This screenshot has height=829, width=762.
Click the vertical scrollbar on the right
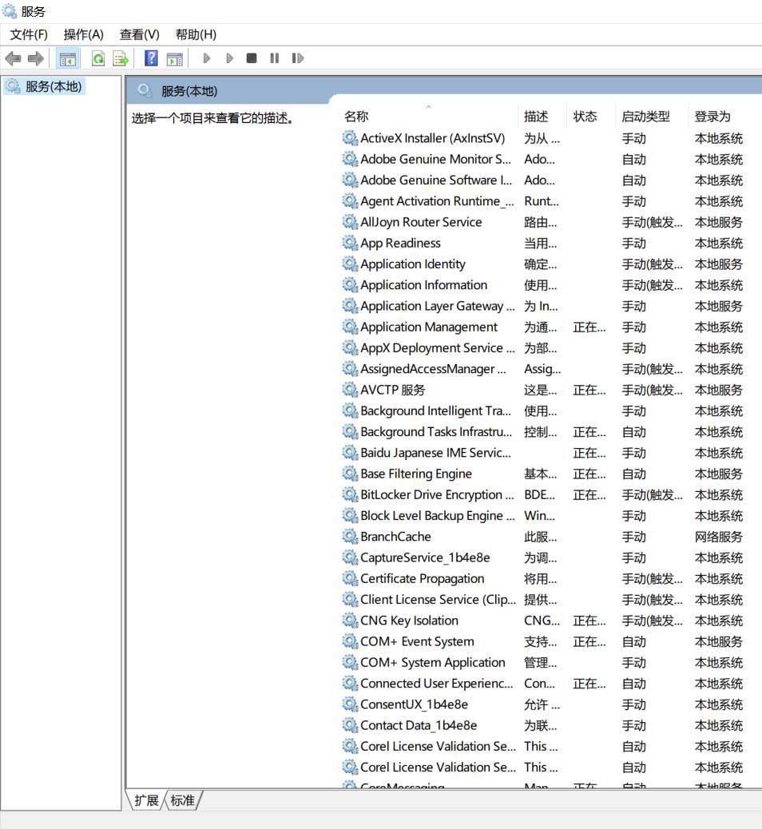click(757, 399)
